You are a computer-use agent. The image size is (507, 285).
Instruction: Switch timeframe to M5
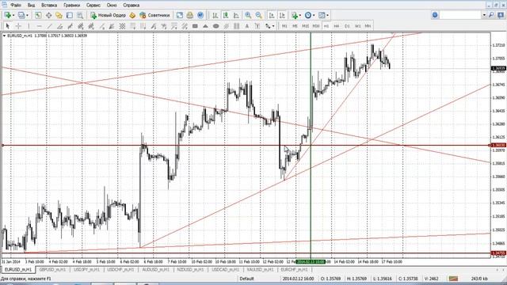[x=295, y=26]
